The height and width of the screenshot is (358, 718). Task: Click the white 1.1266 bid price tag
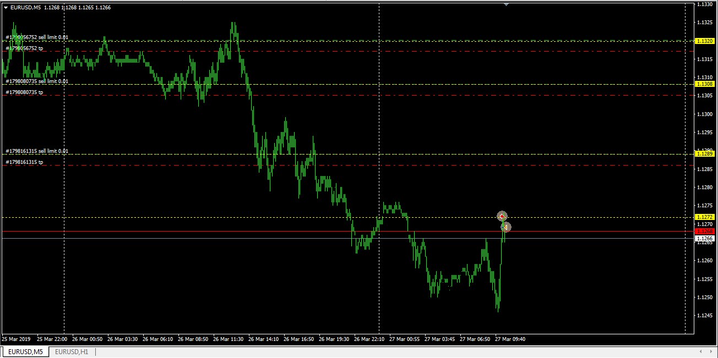705,238
